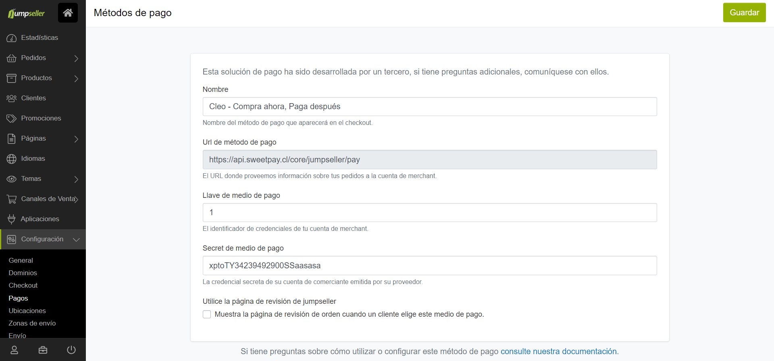Open Checkout settings submenu item
The image size is (774, 361).
23,285
